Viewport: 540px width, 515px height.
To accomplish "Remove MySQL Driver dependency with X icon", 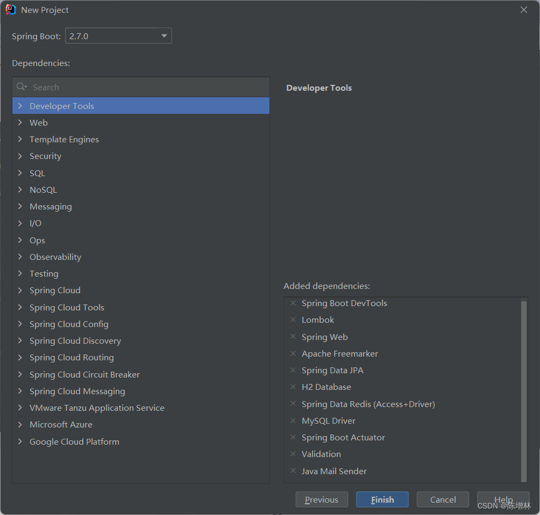I will pyautogui.click(x=293, y=420).
